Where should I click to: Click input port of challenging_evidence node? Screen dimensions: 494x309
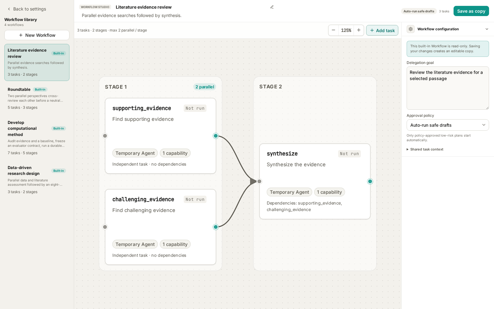(x=105, y=227)
